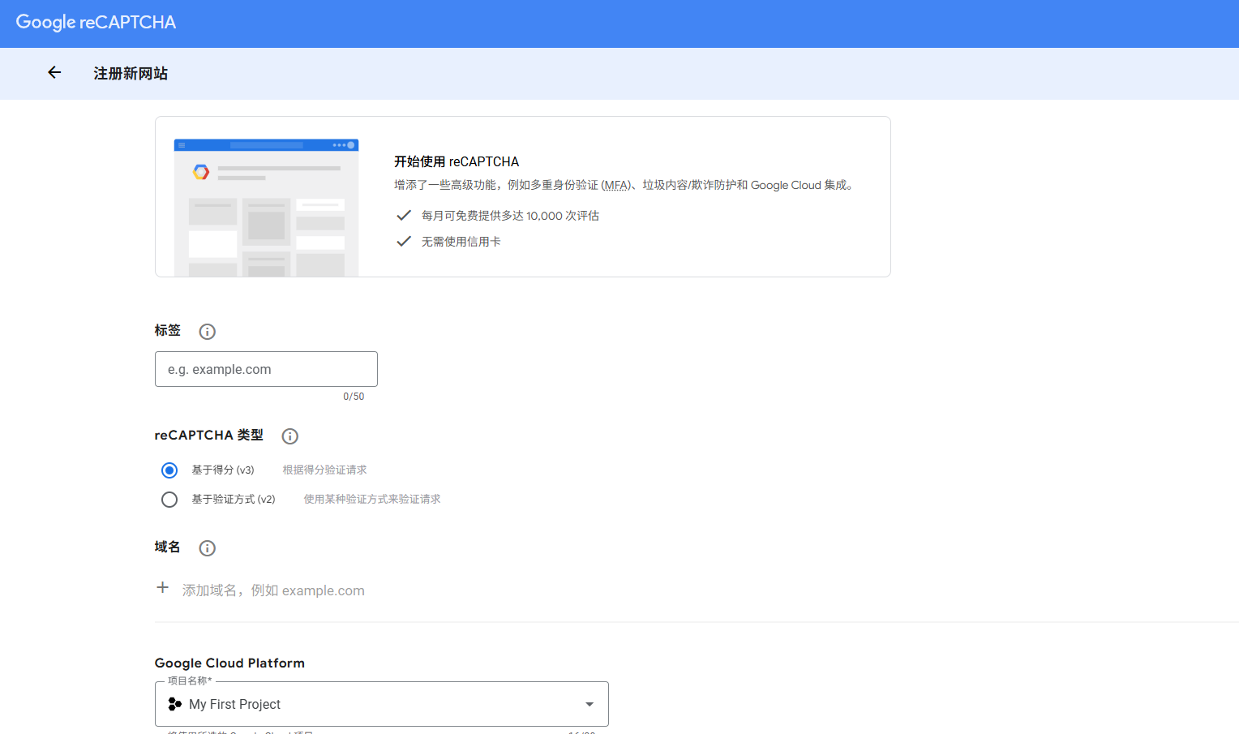The width and height of the screenshot is (1239, 734).
Task: Click the reCAPTCHA preview screenshot image
Action: tap(266, 207)
